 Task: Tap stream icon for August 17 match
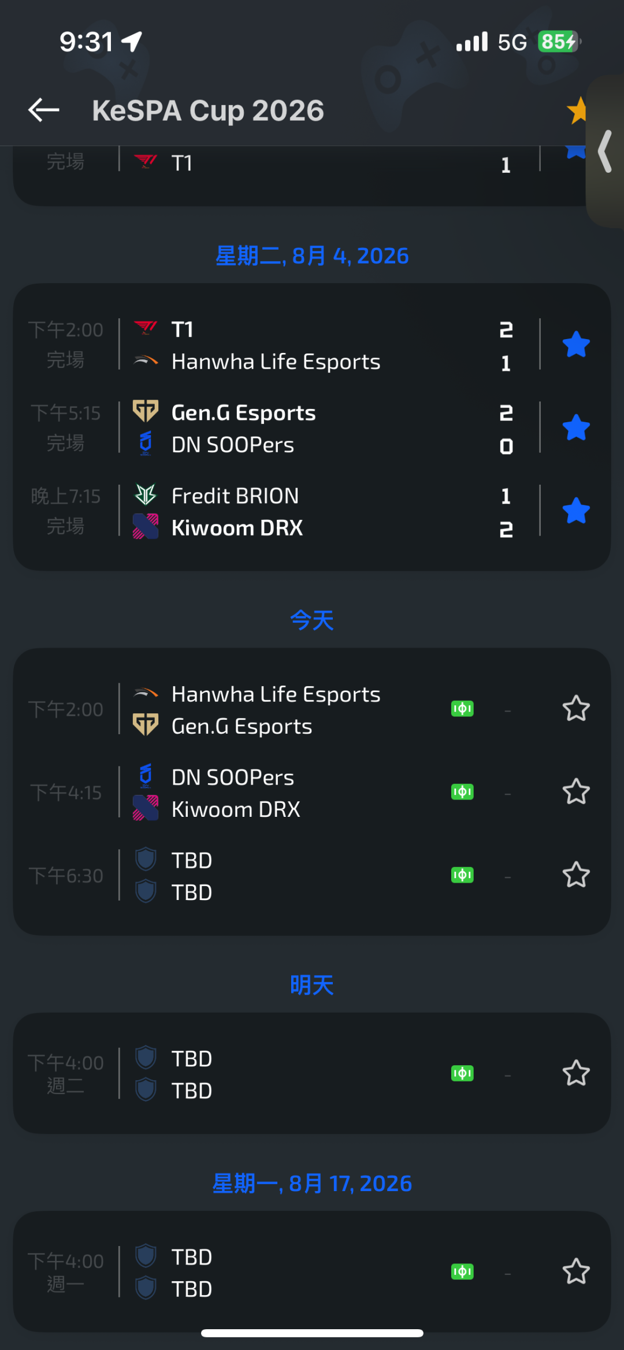tap(462, 1271)
